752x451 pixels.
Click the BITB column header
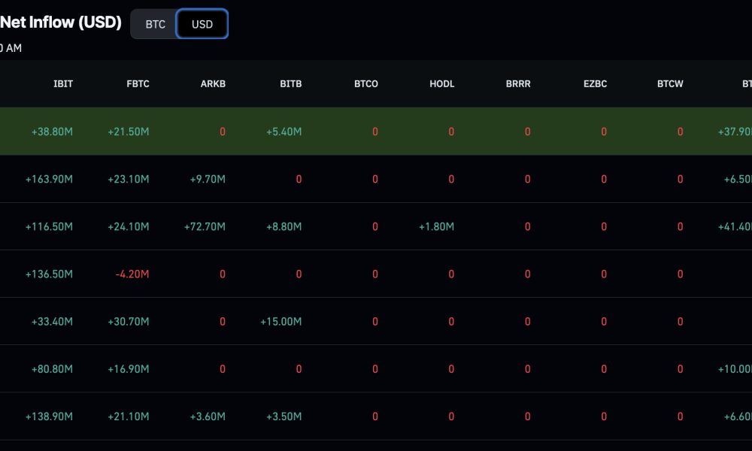(290, 84)
